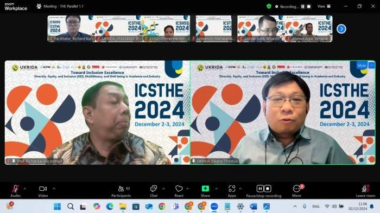Click the ENG language indicator
380x213 pixels.
click(316, 206)
